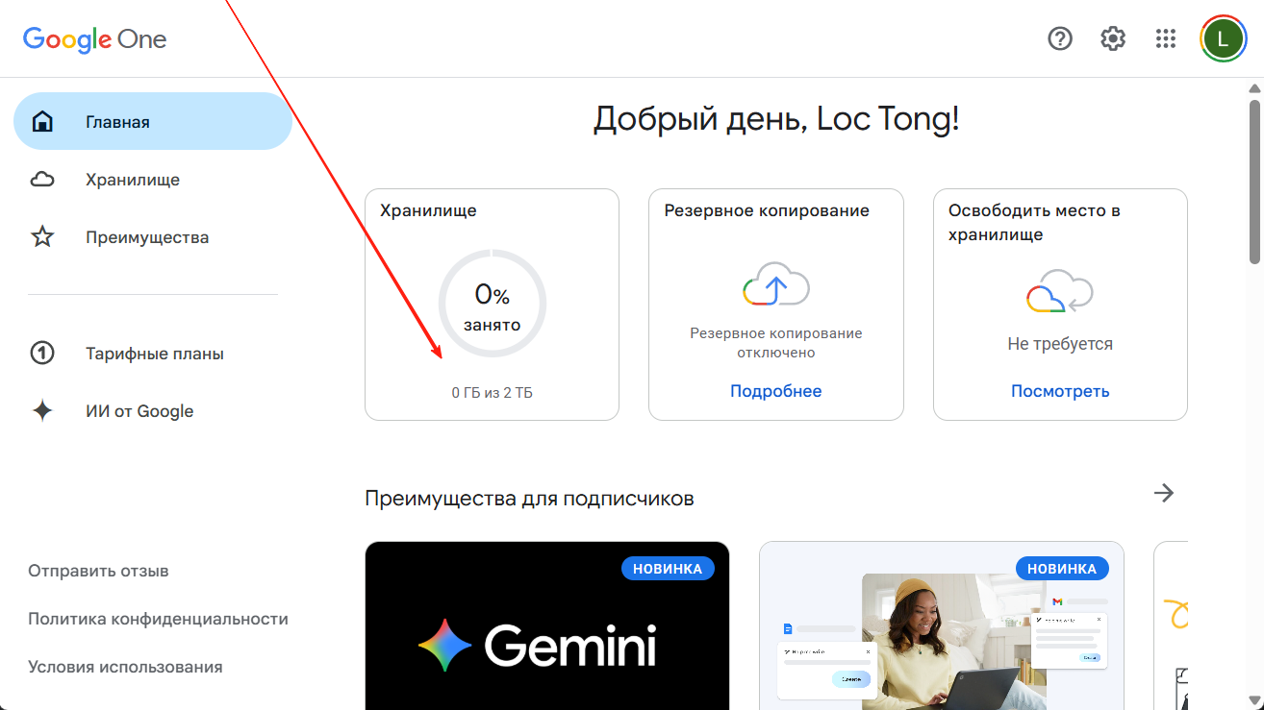
Task: Open the Gemini benefit card
Action: 547,625
